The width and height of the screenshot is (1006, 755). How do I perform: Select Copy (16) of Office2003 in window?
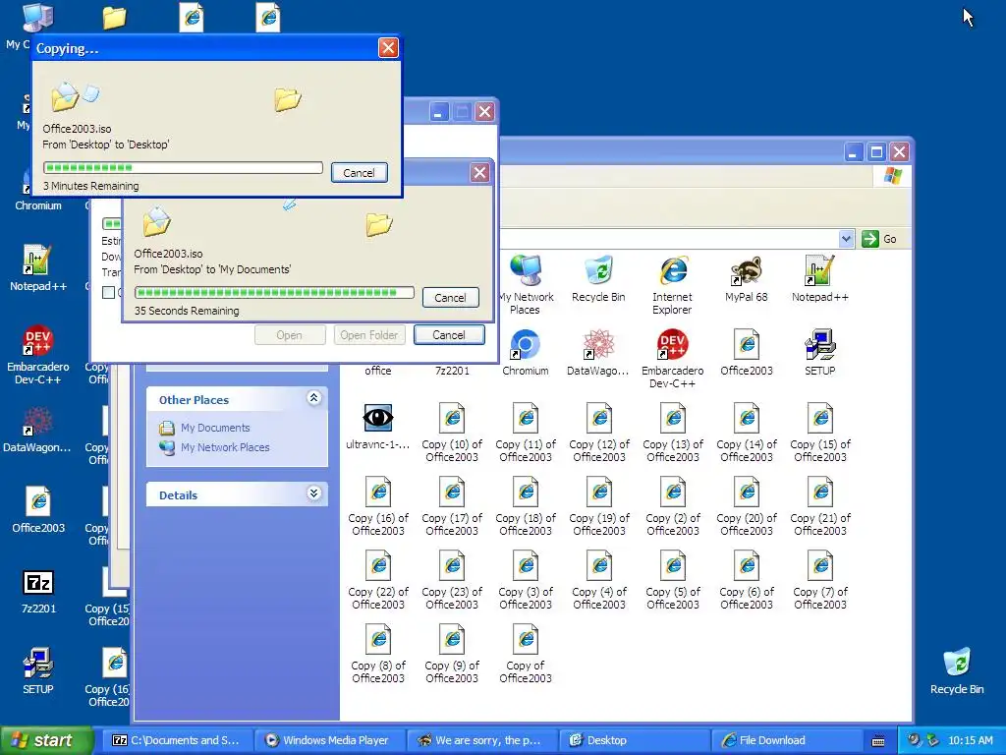tap(378, 505)
